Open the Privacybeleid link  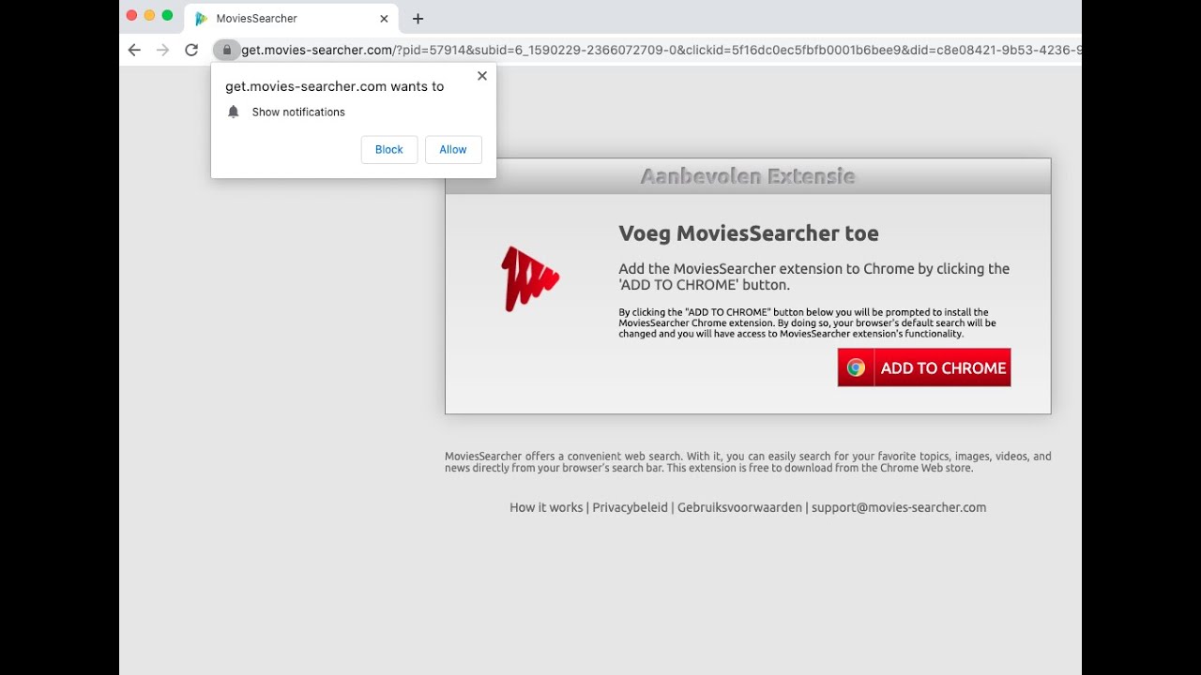click(x=630, y=507)
